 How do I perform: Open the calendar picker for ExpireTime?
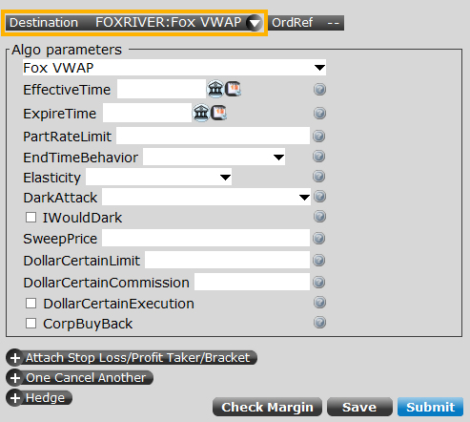click(x=218, y=113)
